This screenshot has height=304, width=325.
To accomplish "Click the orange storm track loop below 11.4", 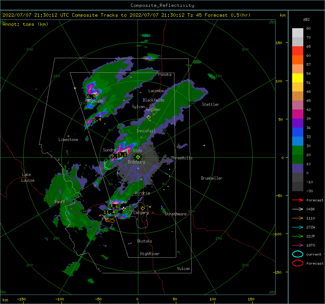I will pyautogui.click(x=109, y=219).
